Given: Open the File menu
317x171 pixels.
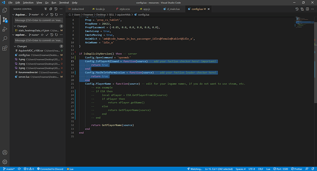Looking at the screenshot, I should (10, 3).
